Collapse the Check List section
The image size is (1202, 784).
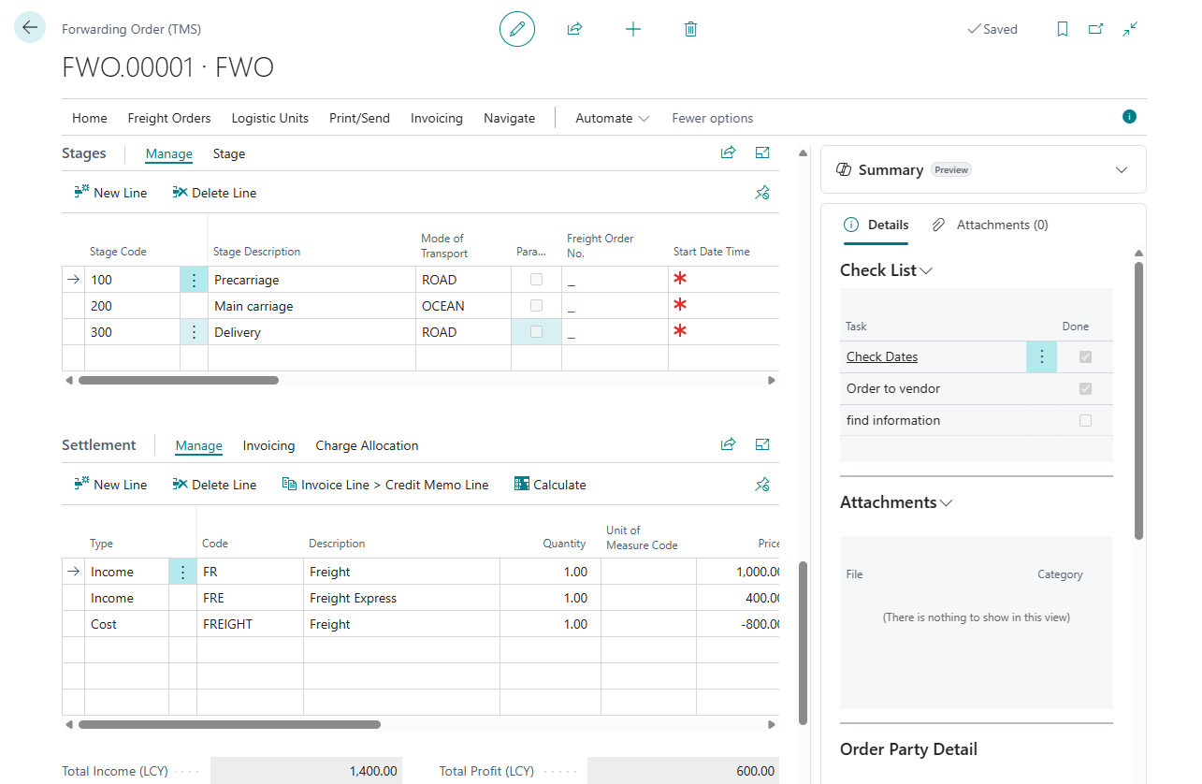pos(926,270)
